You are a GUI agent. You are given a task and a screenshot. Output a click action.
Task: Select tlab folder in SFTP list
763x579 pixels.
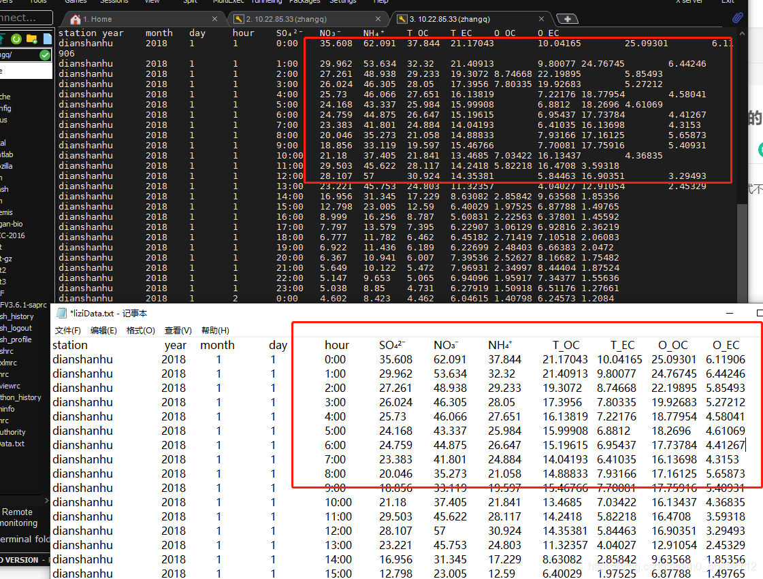coord(7,154)
